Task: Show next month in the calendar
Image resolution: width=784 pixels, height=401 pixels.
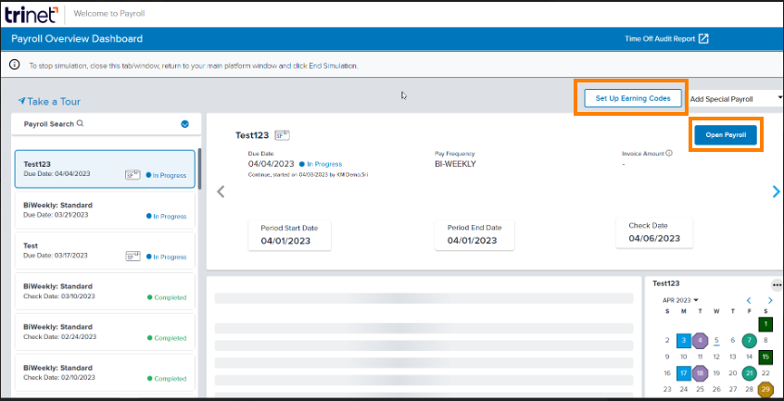Action: (x=770, y=300)
